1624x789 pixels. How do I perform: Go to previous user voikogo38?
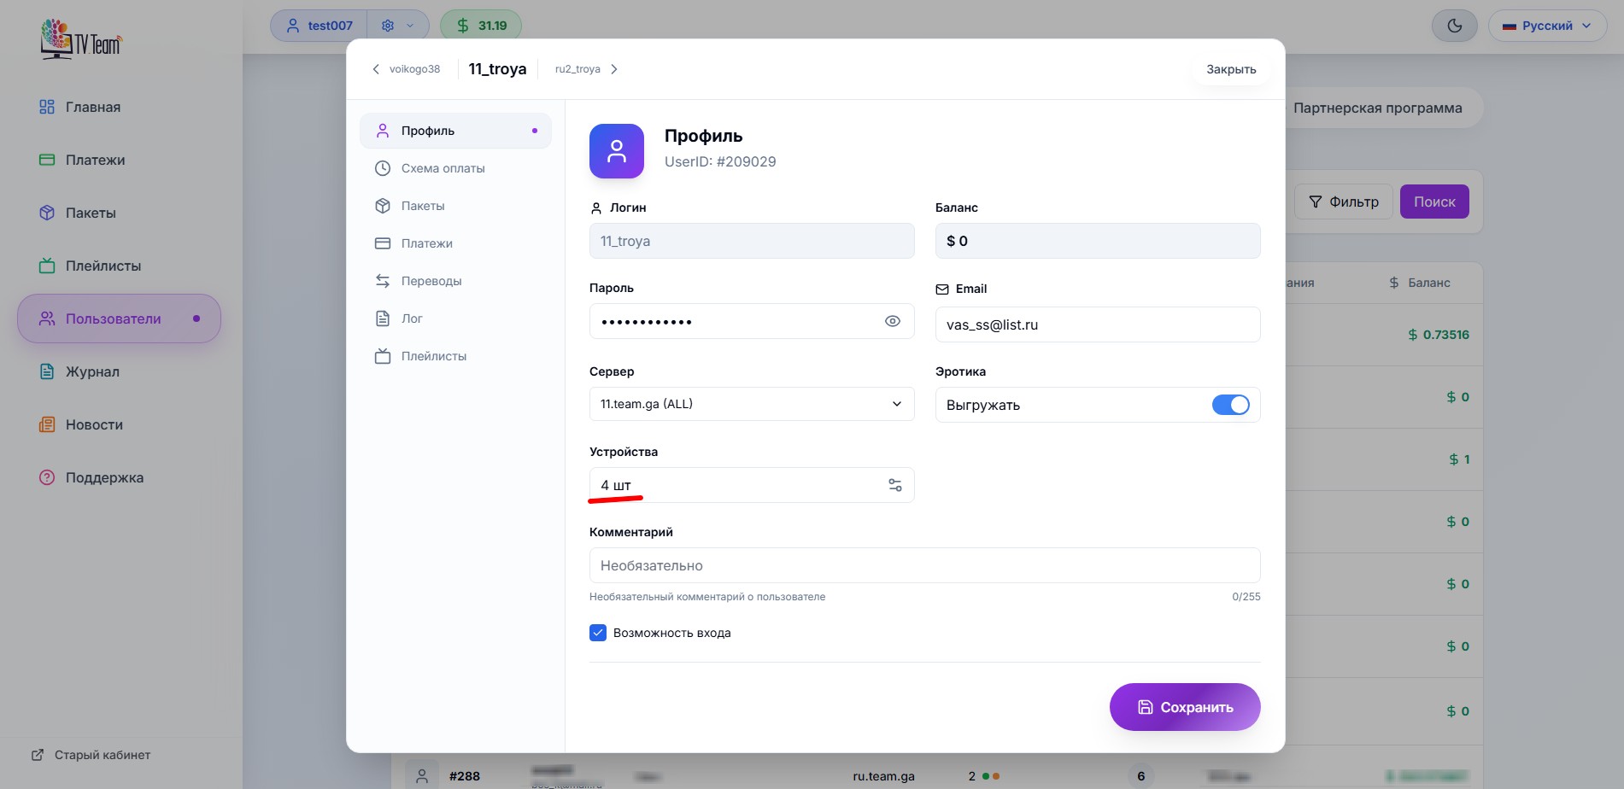click(407, 69)
